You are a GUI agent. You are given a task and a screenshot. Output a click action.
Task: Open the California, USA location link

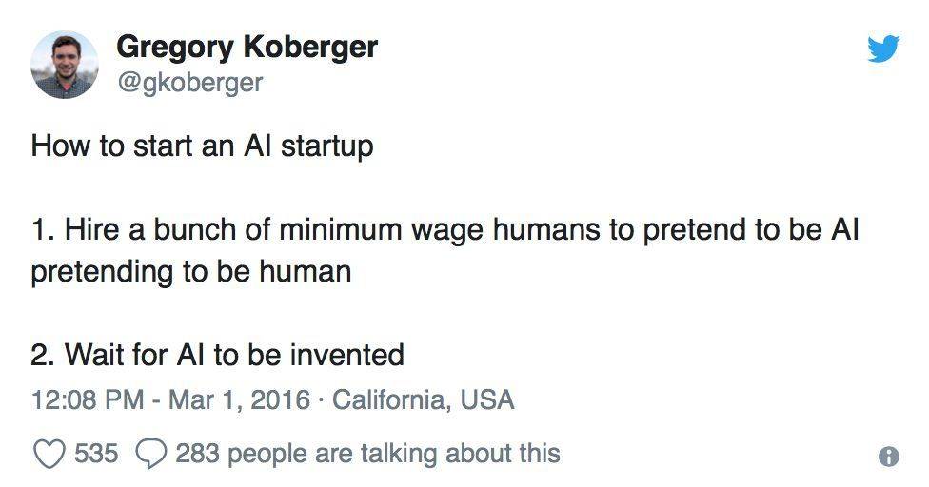click(423, 399)
